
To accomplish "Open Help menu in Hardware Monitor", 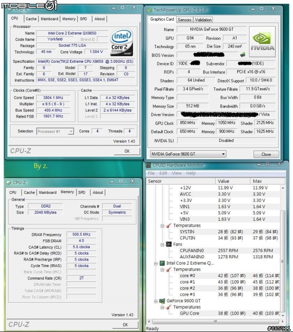I will tap(191, 173).
